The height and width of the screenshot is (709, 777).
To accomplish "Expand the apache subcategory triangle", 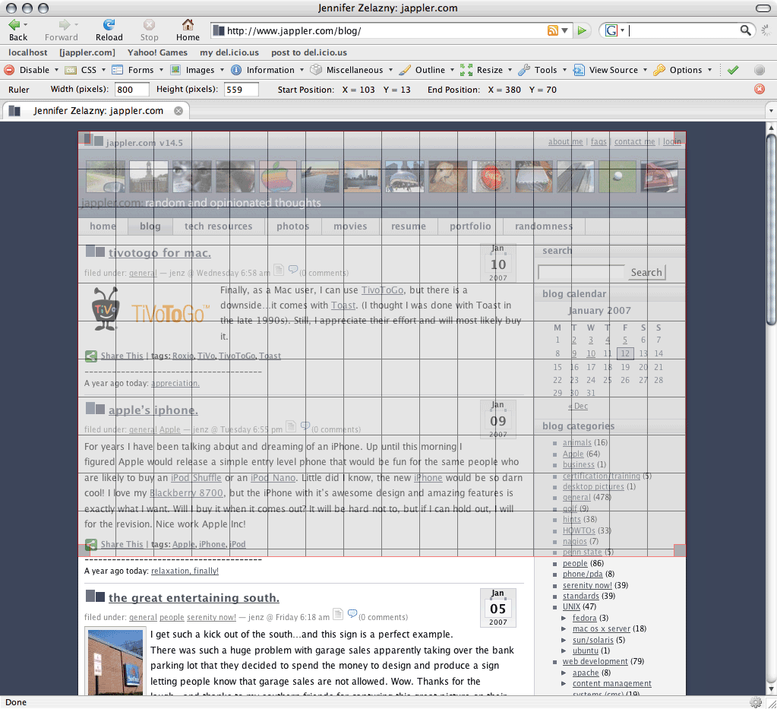I will (x=564, y=673).
